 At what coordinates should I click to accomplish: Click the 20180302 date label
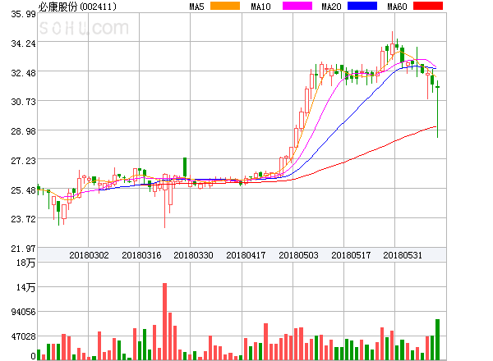click(89, 255)
